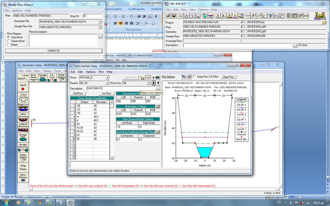This screenshot has width=330, height=206.
Task: Adjust the Word zoom slider
Action: click(x=313, y=197)
